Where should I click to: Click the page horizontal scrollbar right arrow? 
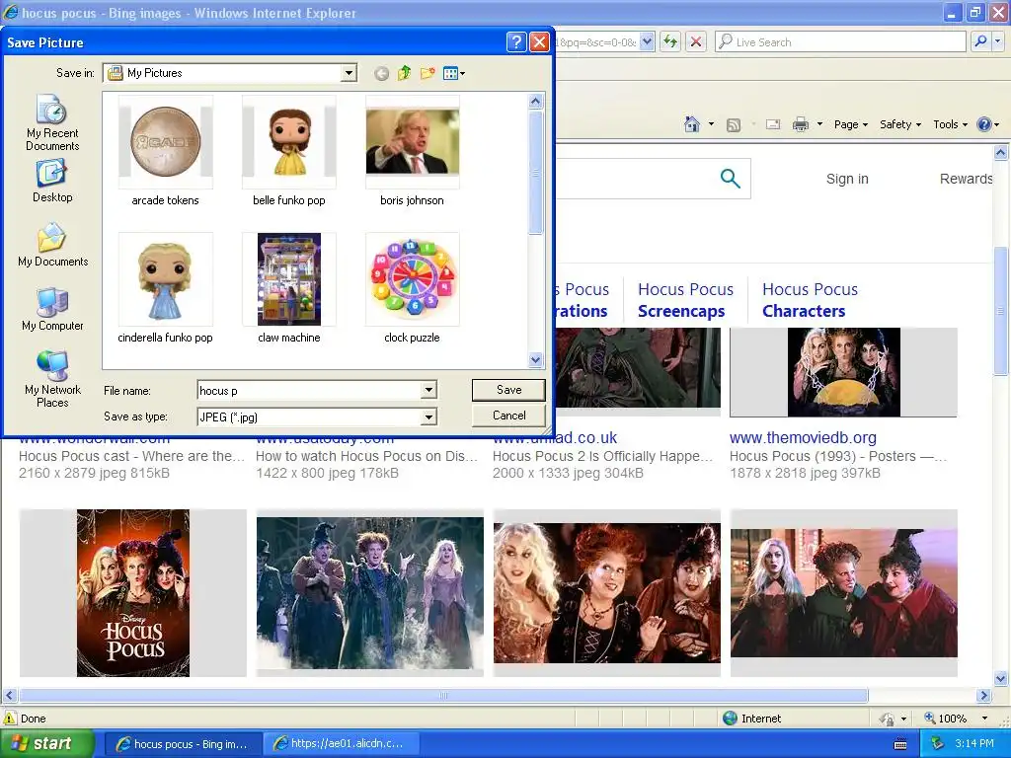coord(983,696)
